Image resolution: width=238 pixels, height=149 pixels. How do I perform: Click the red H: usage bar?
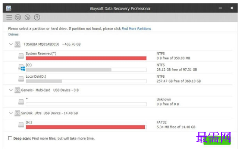85,127
